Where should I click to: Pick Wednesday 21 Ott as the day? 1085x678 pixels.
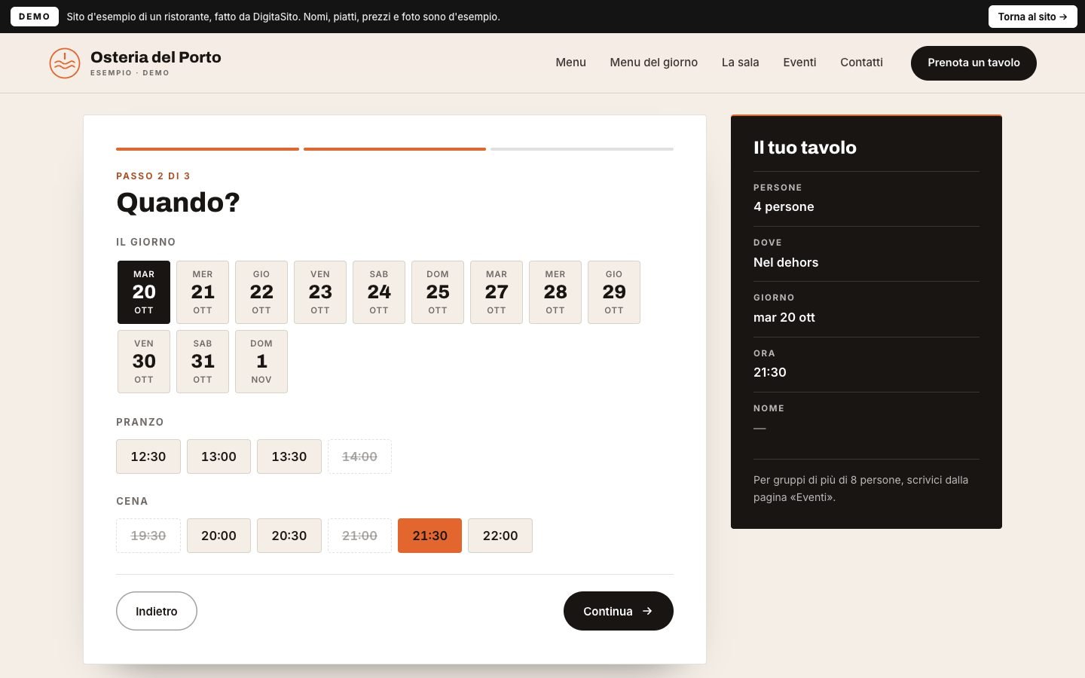pos(203,292)
